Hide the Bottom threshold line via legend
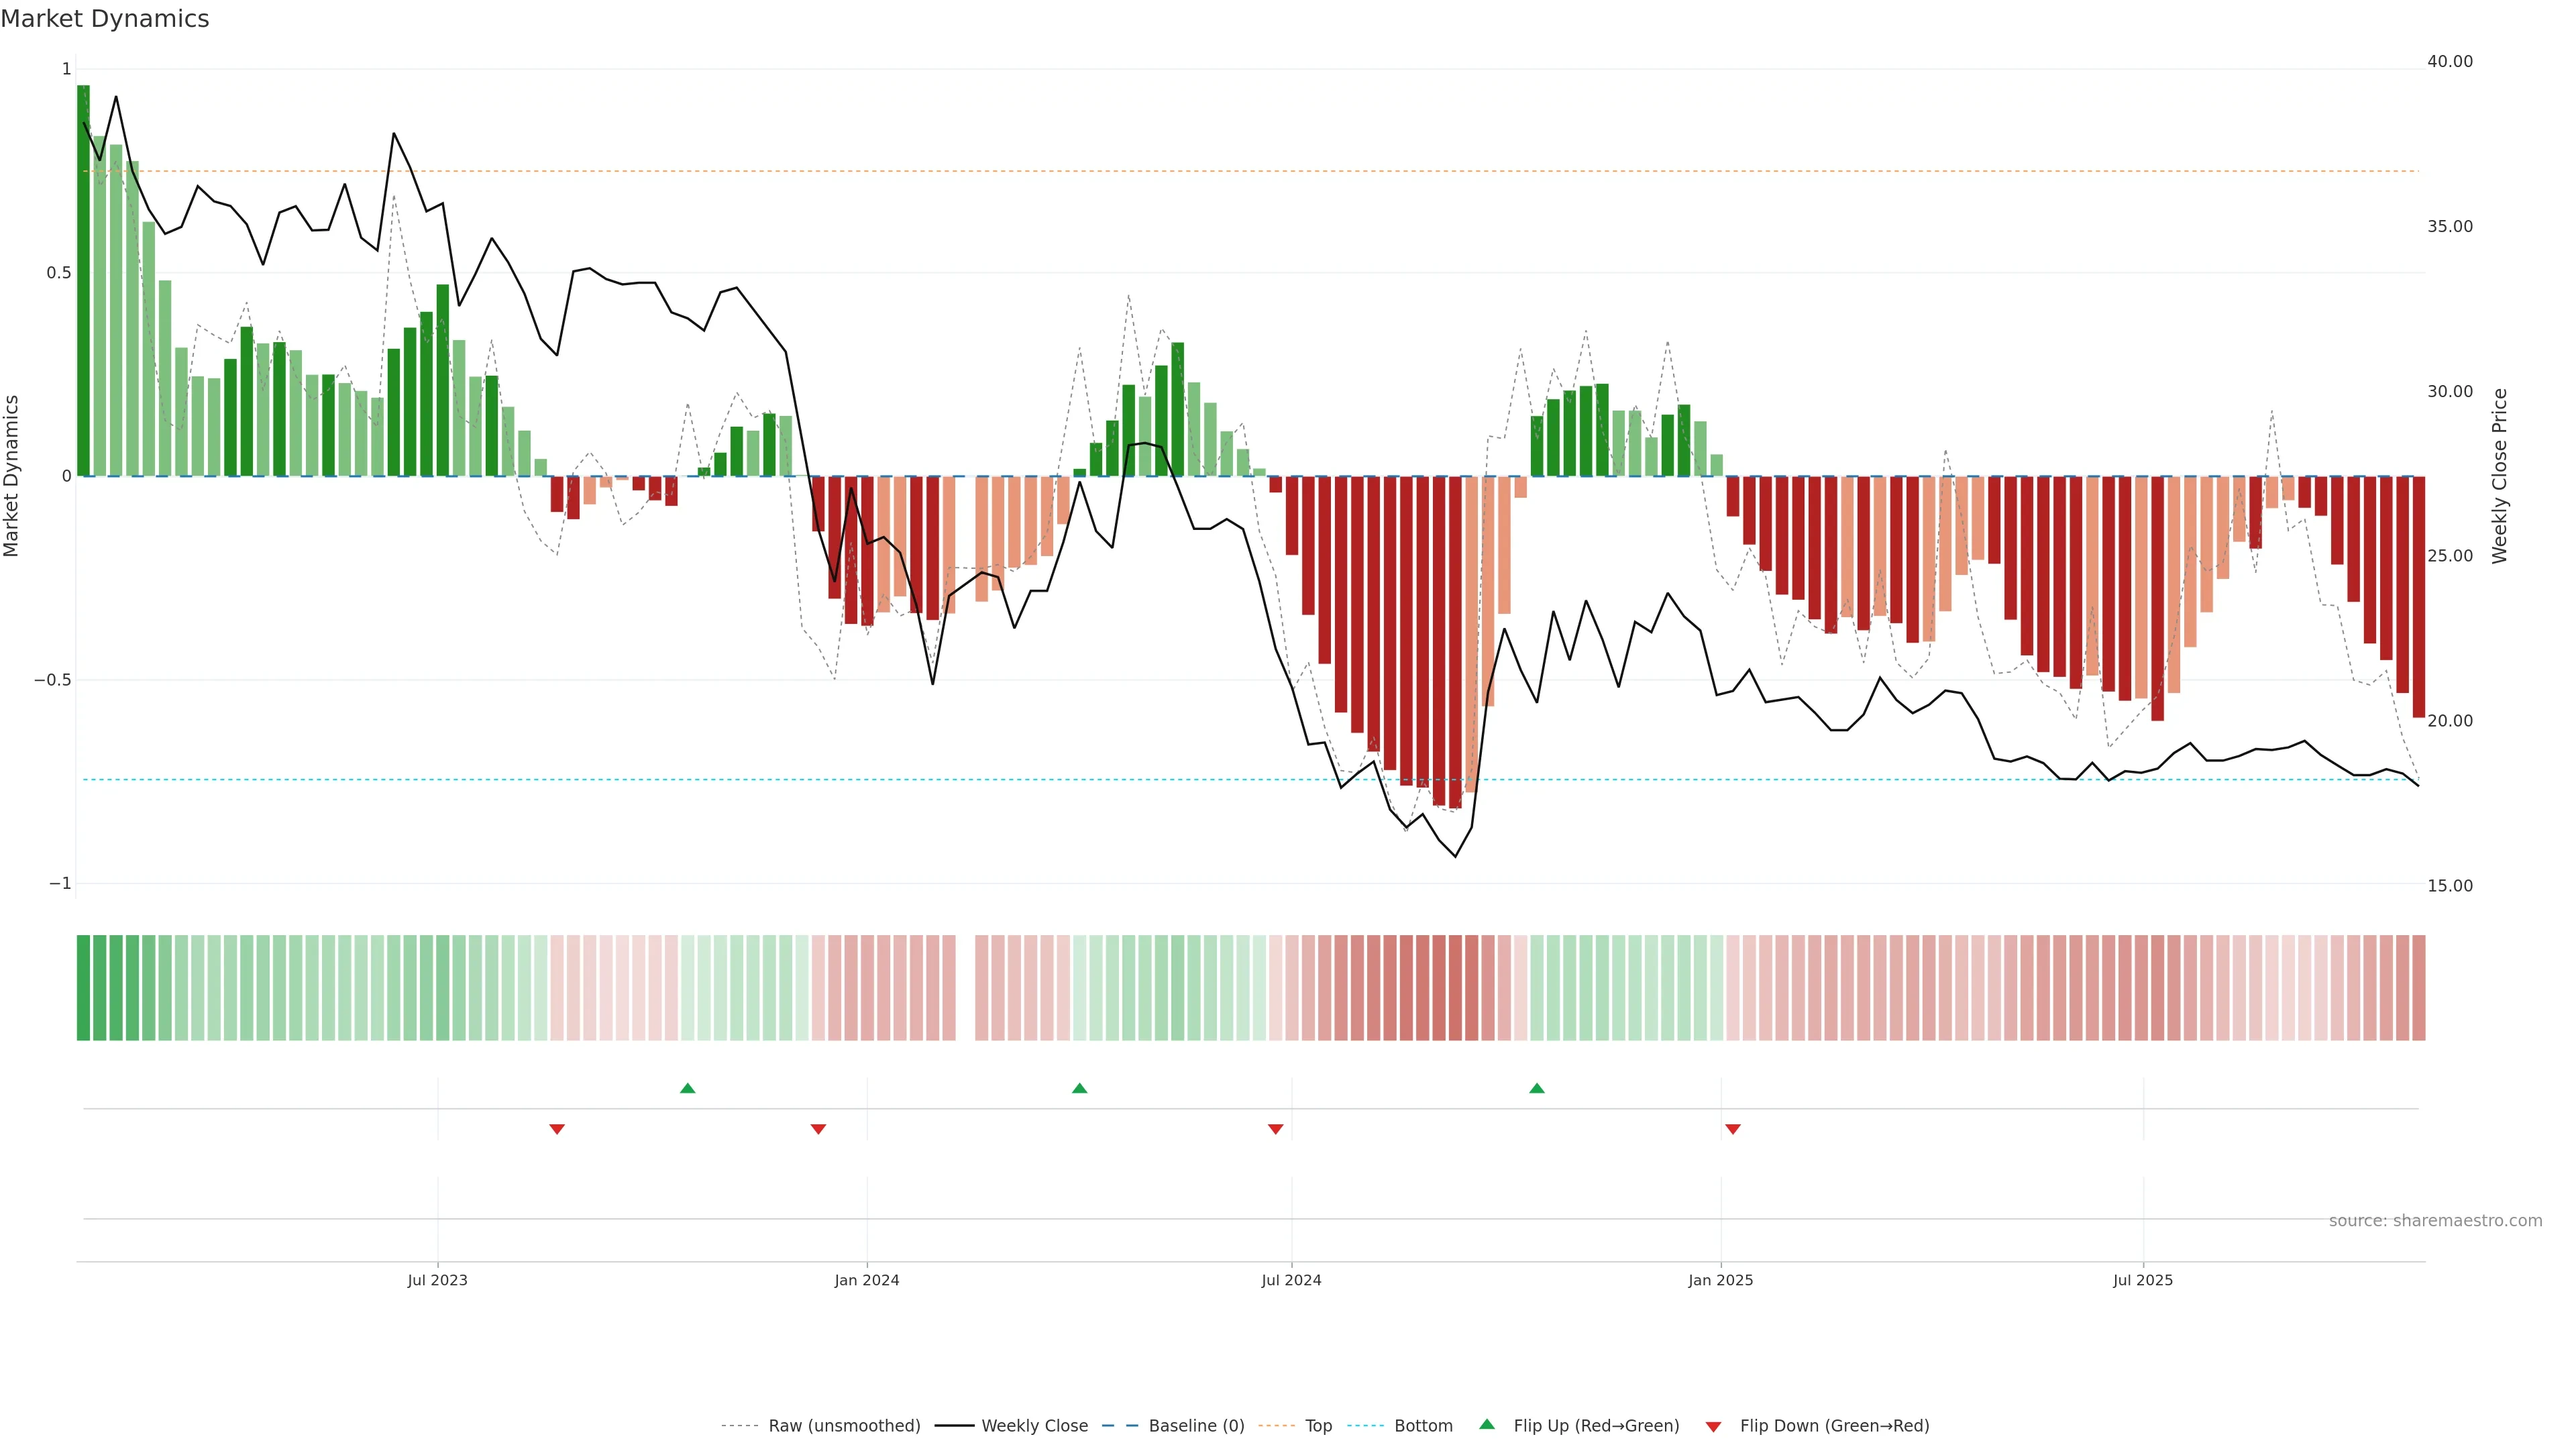2576x1449 pixels. click(1423, 1426)
